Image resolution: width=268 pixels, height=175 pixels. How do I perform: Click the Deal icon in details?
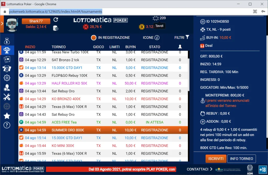pyautogui.click(x=202, y=46)
